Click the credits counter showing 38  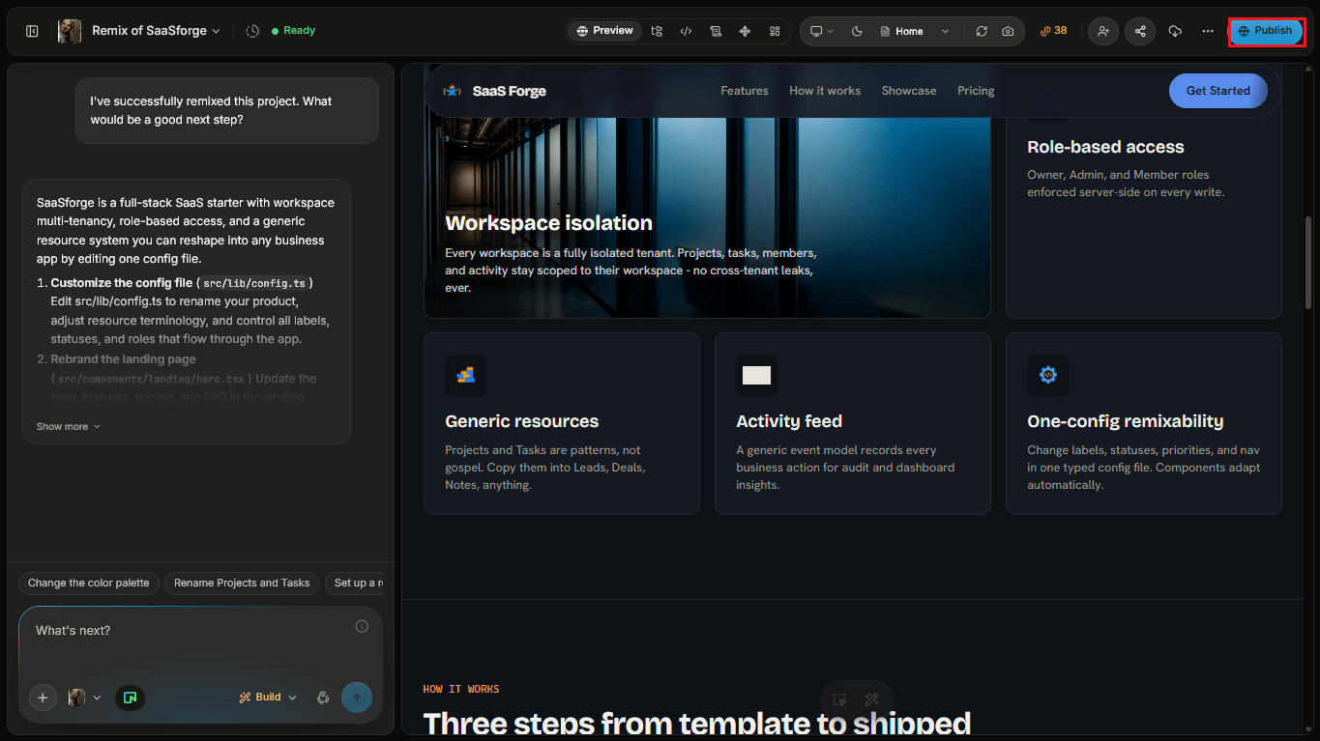(1054, 31)
